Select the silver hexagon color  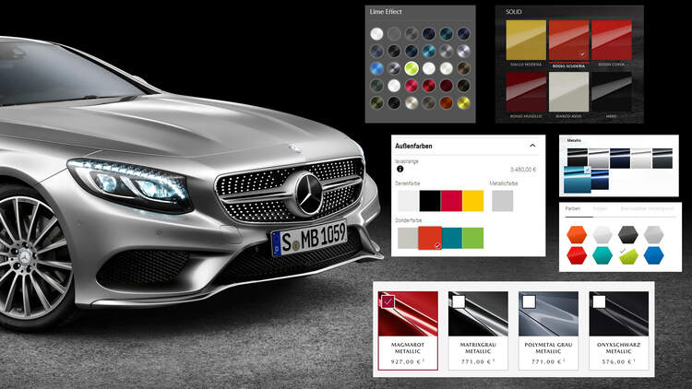click(653, 234)
